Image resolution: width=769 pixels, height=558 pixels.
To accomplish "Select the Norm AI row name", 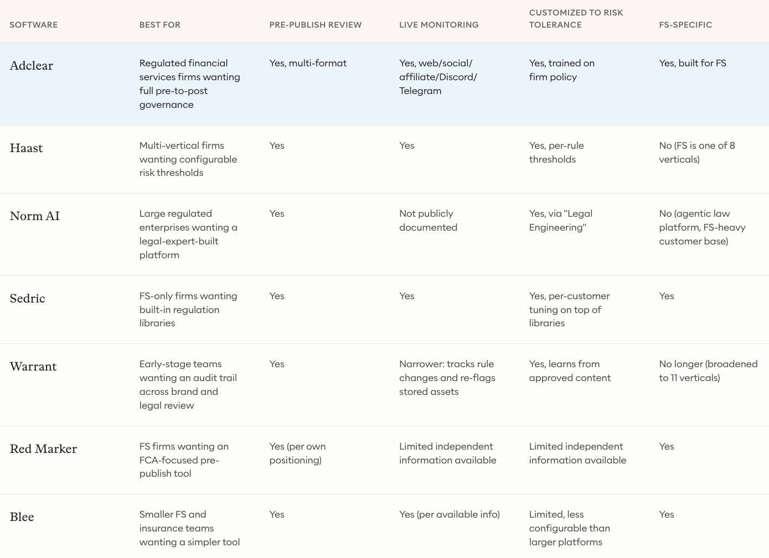I will point(34,216).
